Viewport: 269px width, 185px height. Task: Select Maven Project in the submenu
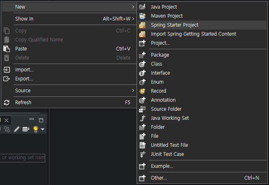(x=202, y=16)
